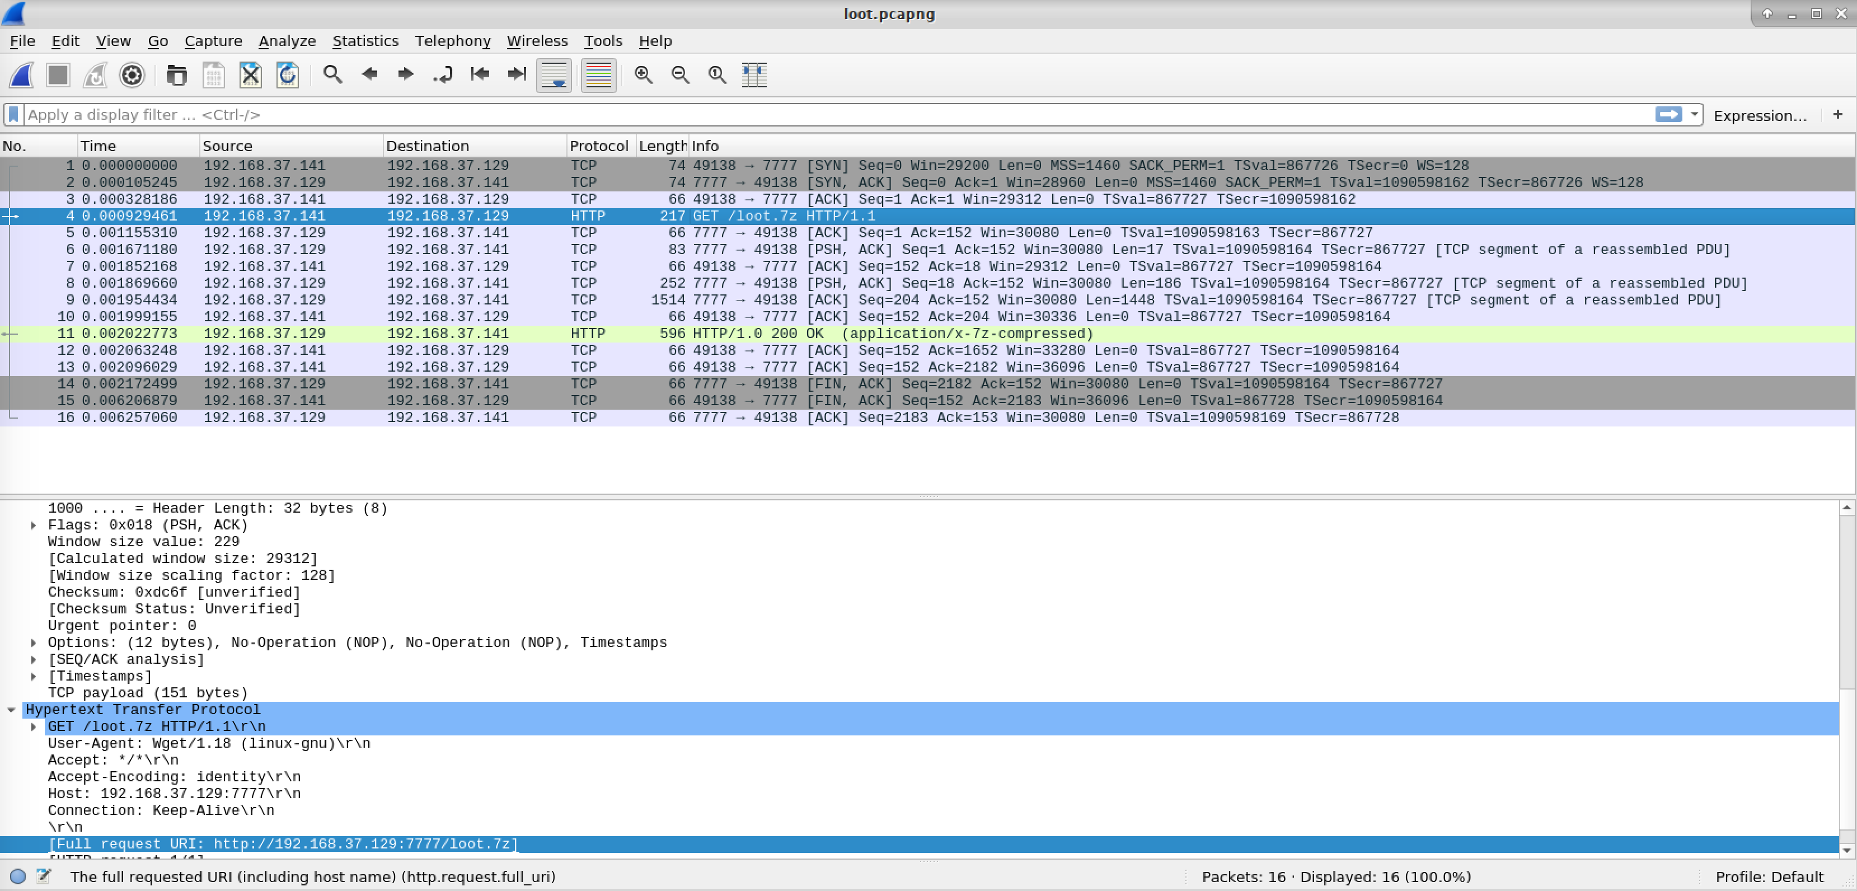This screenshot has width=1857, height=891.
Task: Open the View menu
Action: tap(114, 41)
